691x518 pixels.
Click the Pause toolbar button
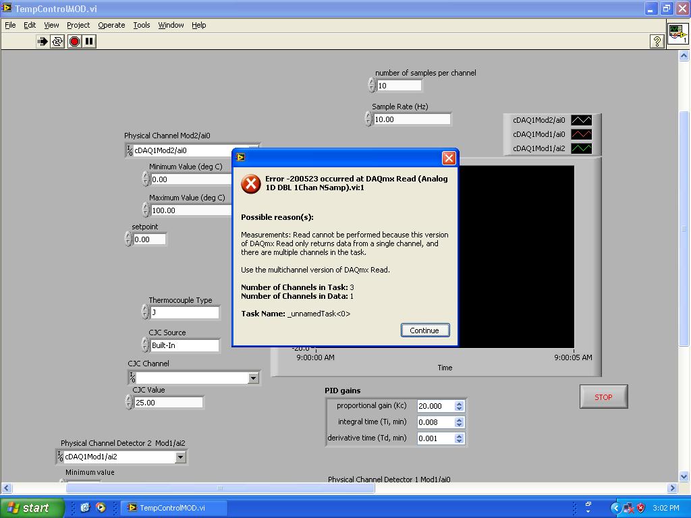pos(89,41)
